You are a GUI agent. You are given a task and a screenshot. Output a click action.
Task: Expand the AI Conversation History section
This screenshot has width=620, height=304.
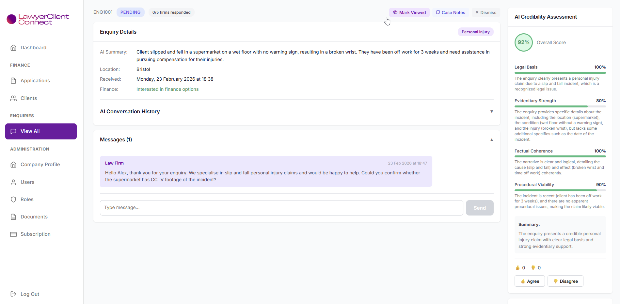click(x=492, y=111)
